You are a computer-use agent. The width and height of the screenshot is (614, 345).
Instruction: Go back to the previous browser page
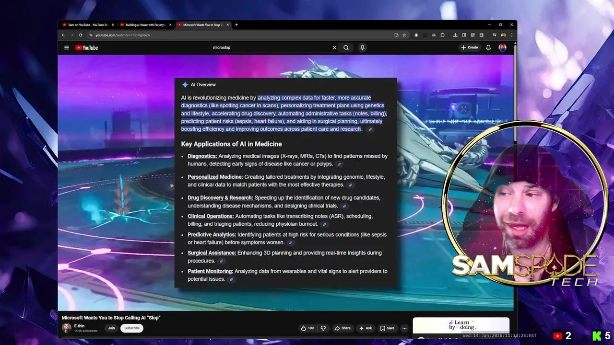pos(63,35)
